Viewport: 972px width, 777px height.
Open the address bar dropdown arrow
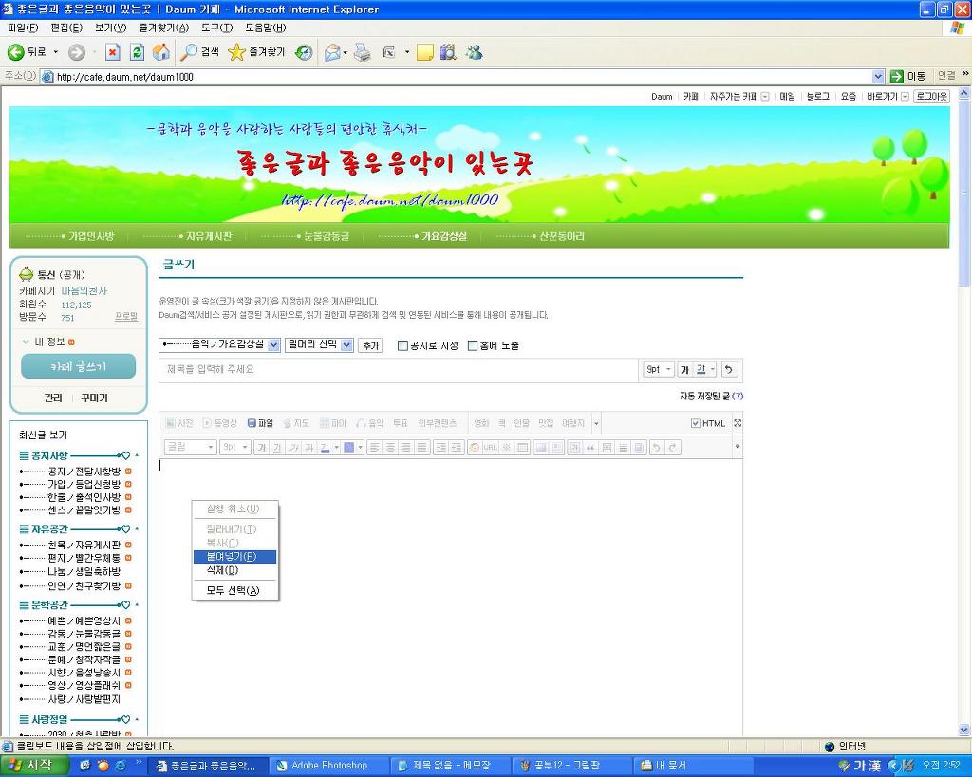pyautogui.click(x=878, y=77)
